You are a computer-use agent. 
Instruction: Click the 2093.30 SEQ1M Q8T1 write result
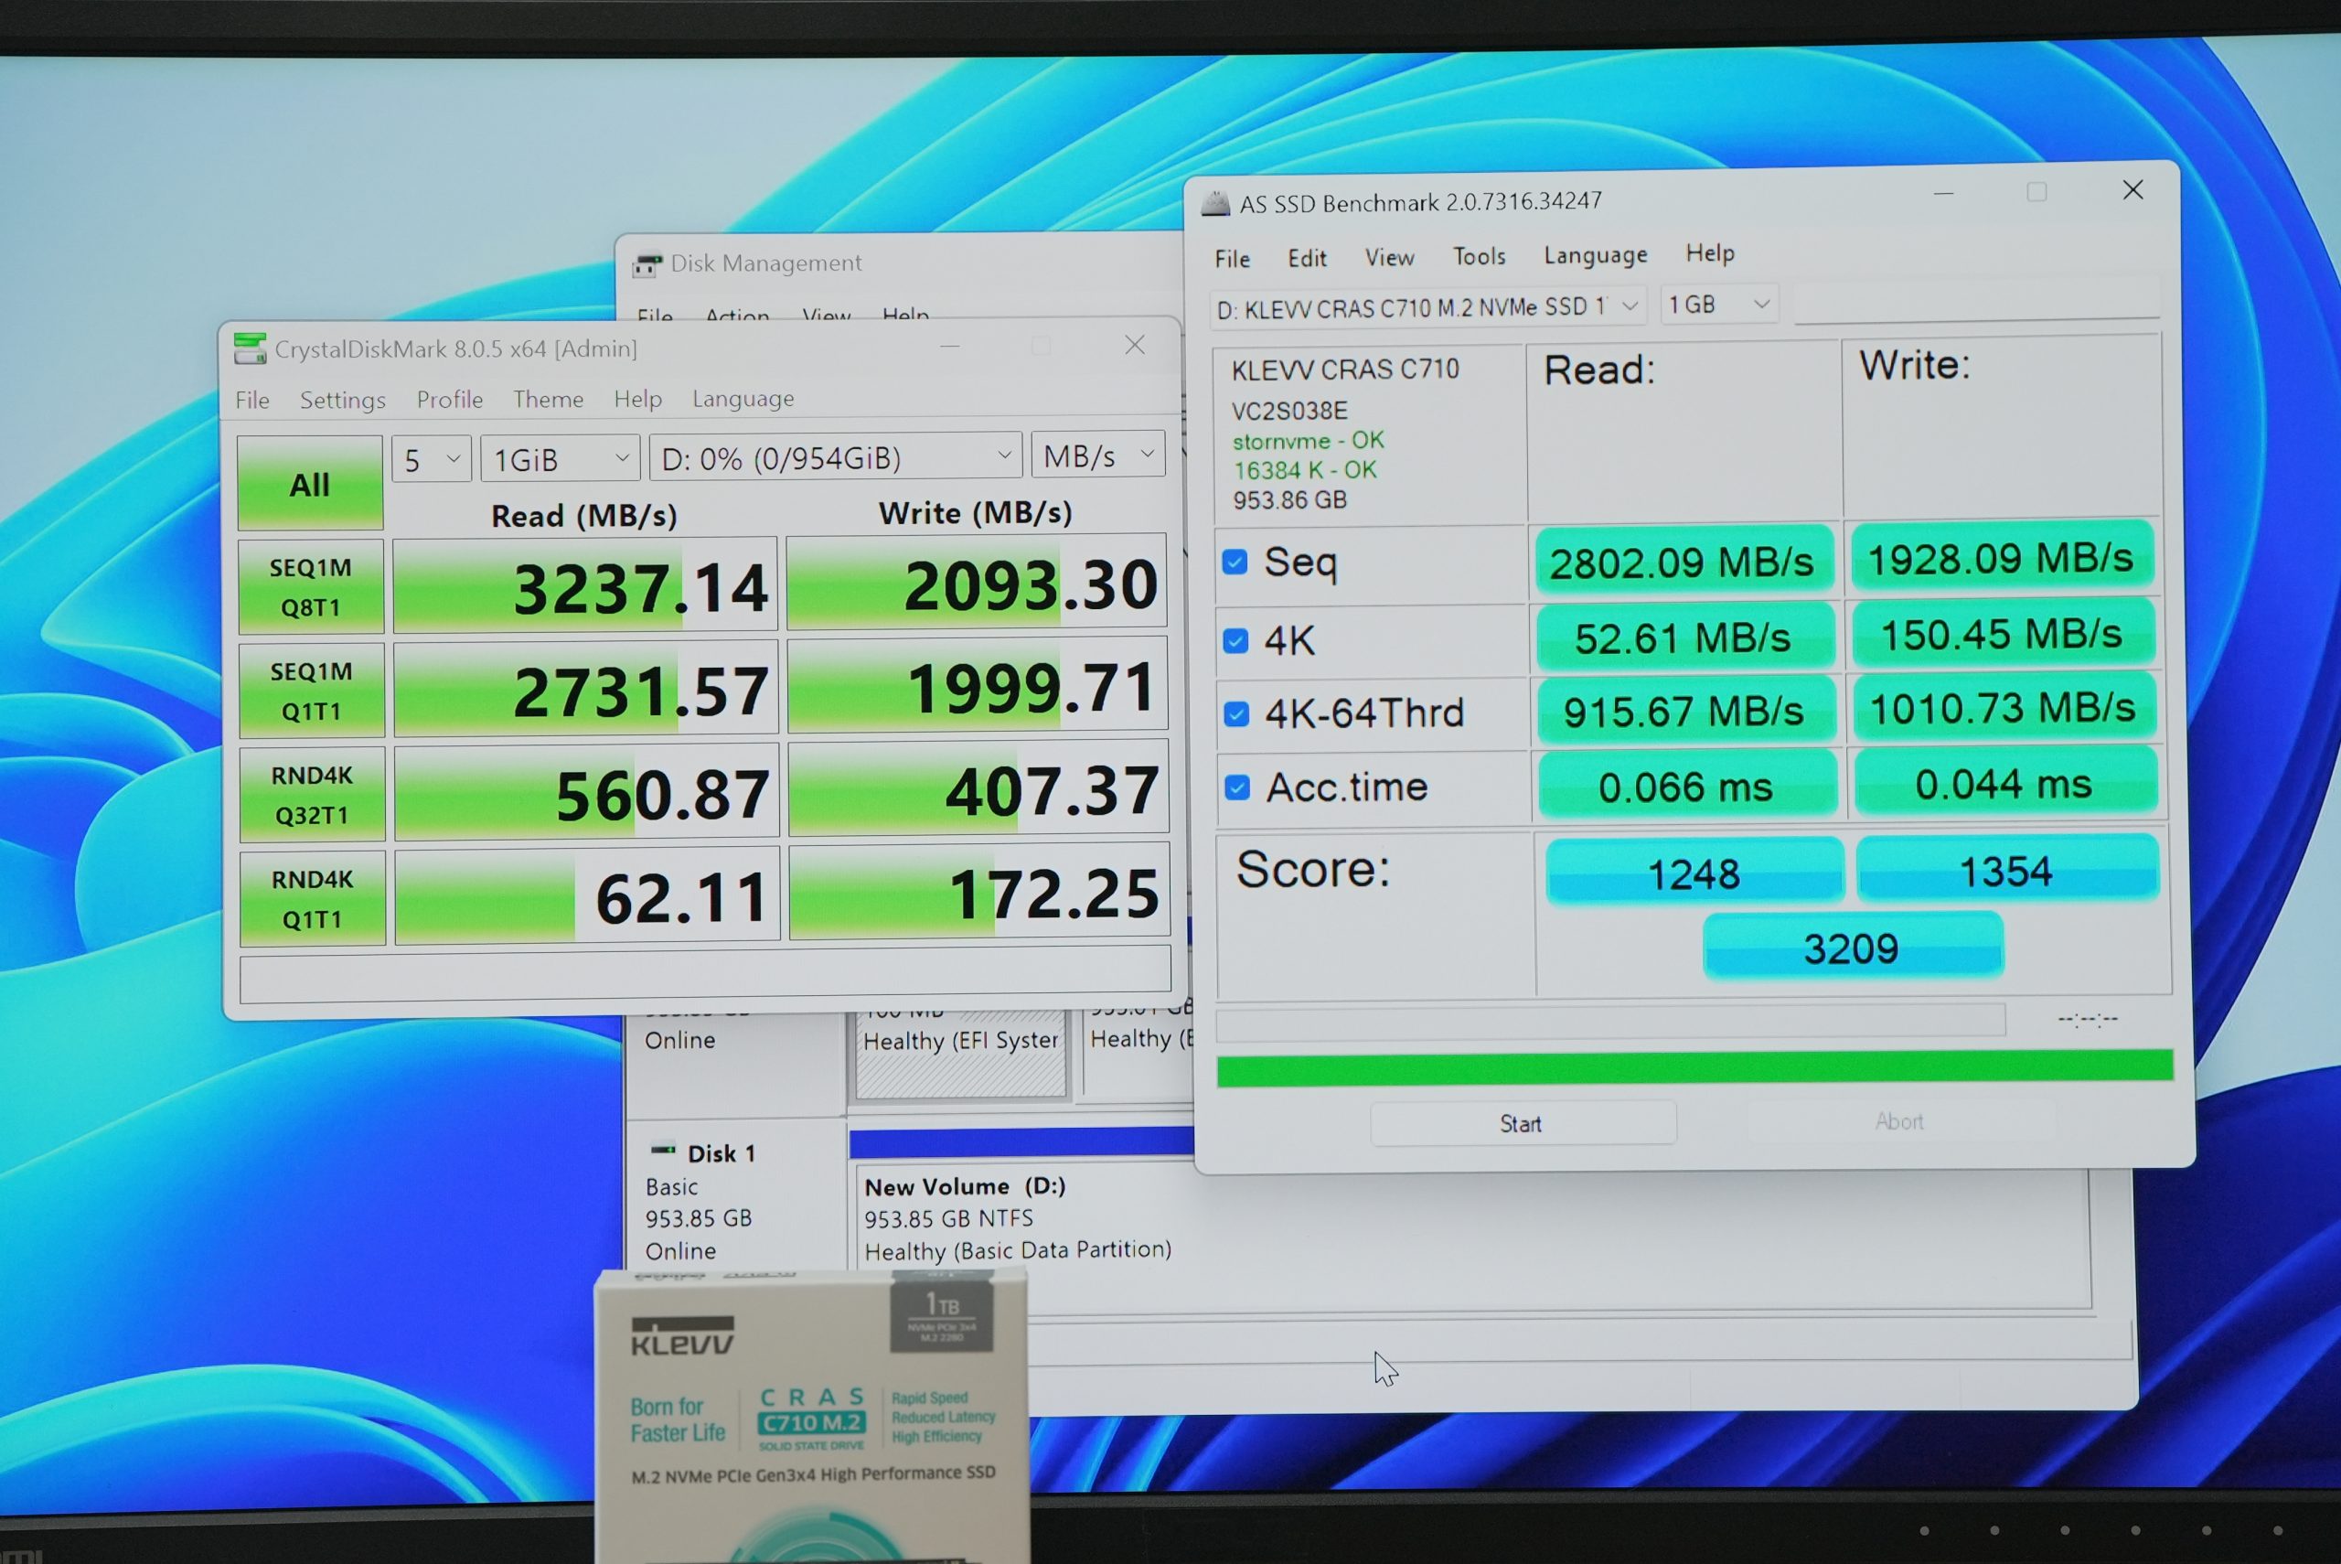tap(976, 583)
